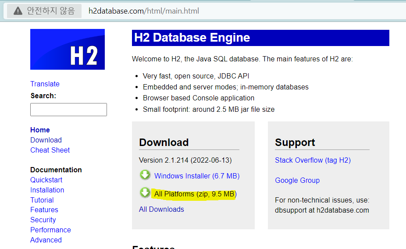The height and width of the screenshot is (249, 406).
Task: Click 'Browser based Console application' bullet
Action: 199,98
